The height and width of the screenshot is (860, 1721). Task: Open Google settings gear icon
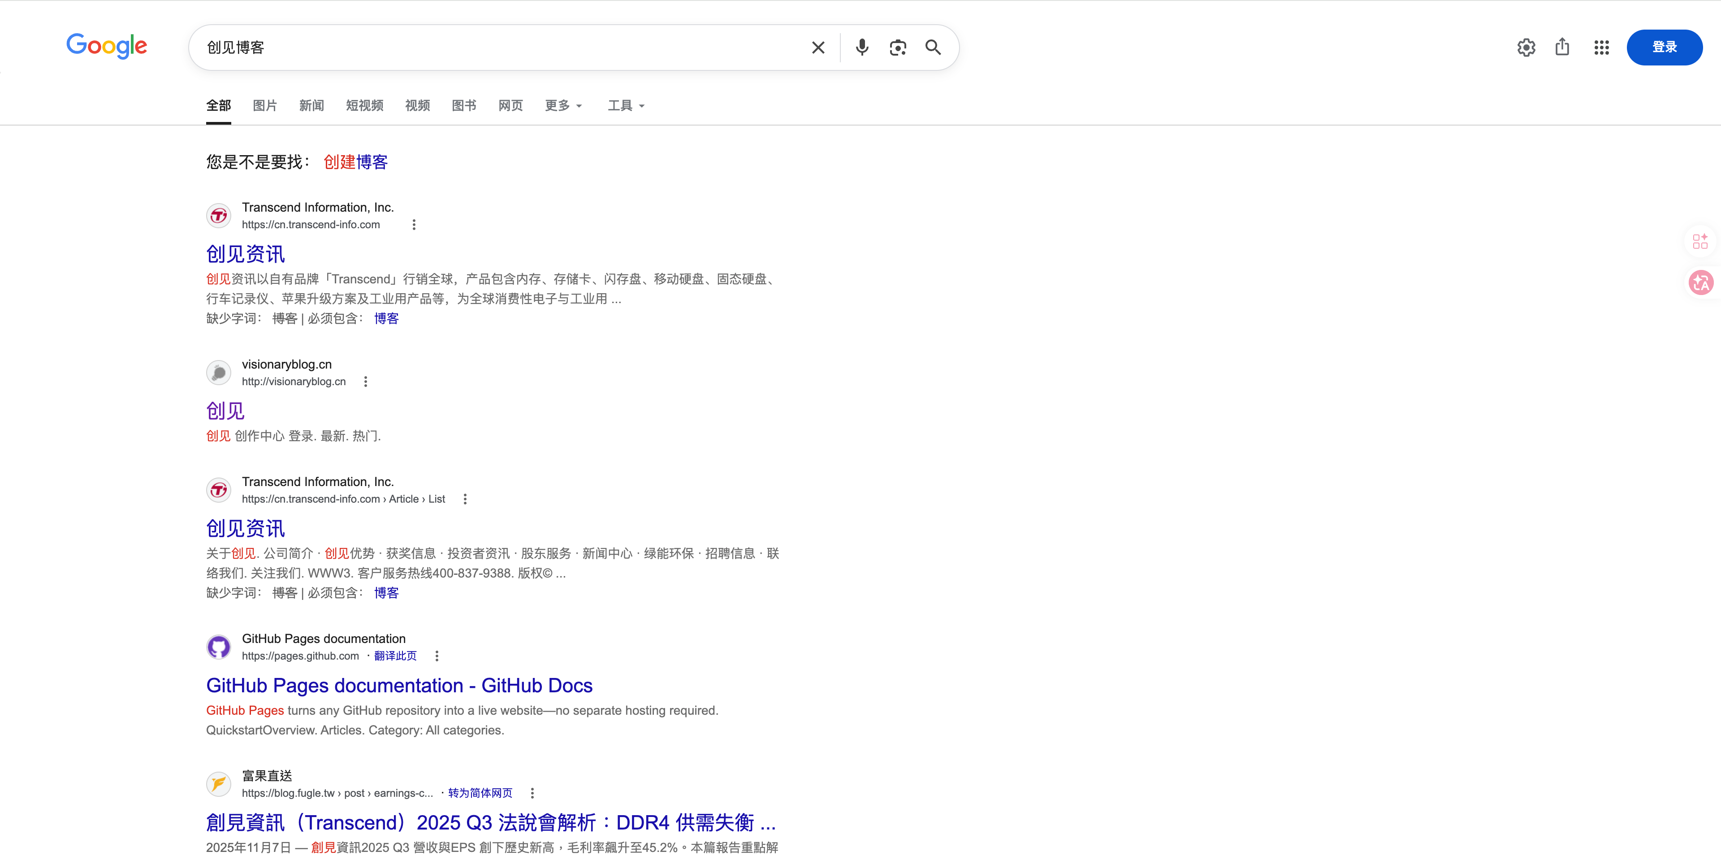(1526, 48)
